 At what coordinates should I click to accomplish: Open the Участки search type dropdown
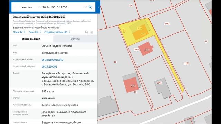[x=31, y=7]
